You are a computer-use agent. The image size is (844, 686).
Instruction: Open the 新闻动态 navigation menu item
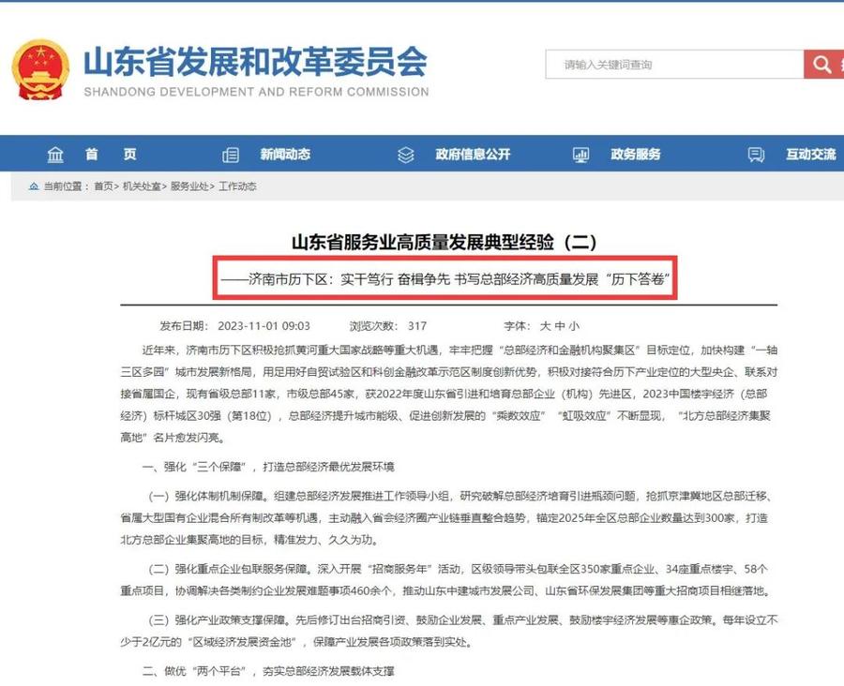[x=285, y=155]
